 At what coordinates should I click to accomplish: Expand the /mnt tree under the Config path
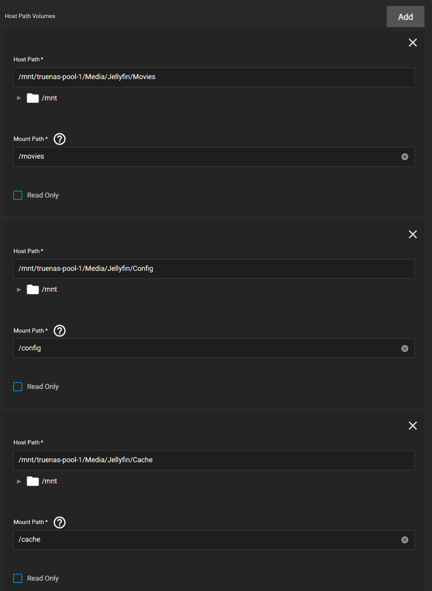coord(19,289)
